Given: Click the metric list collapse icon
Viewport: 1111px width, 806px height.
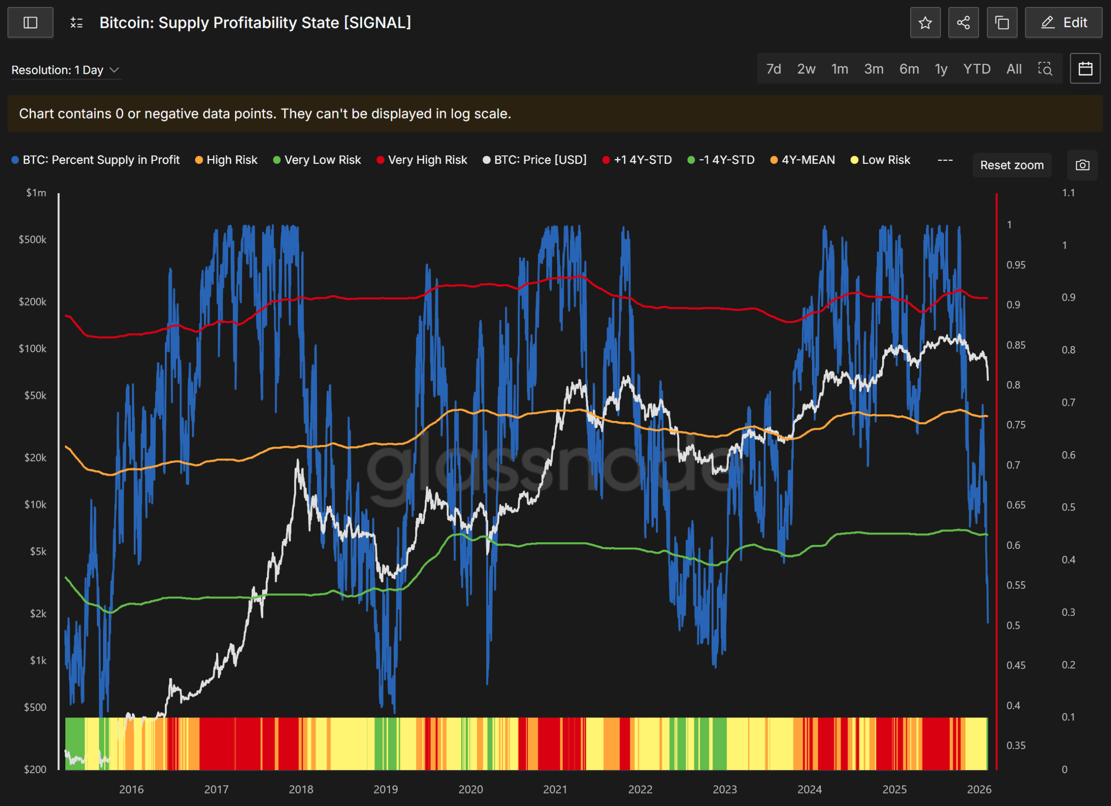Looking at the screenshot, I should (76, 23).
